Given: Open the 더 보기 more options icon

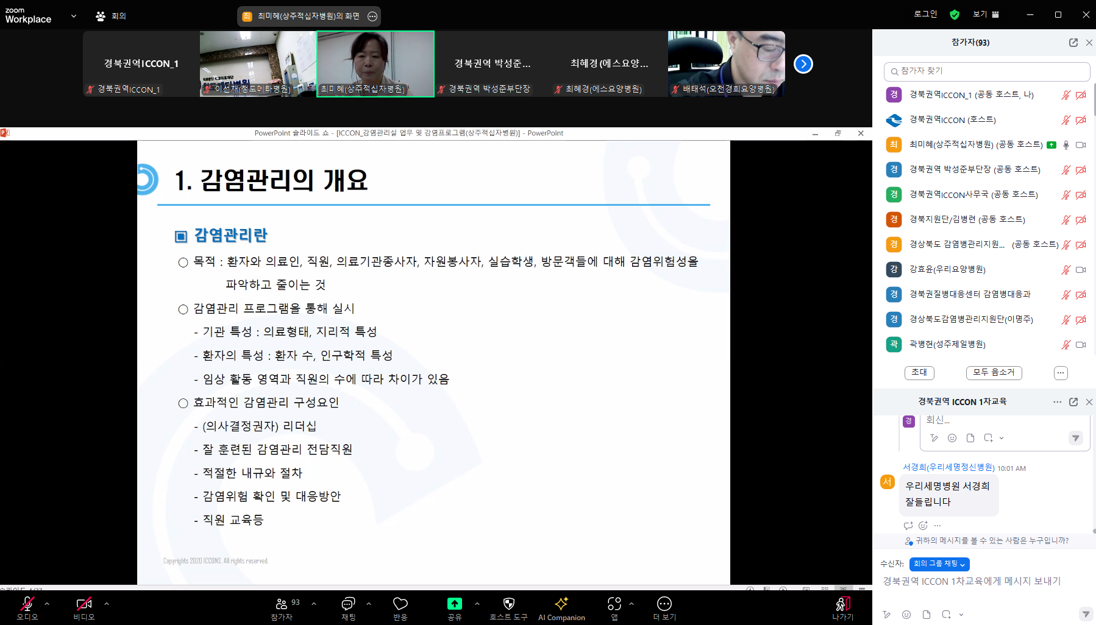Looking at the screenshot, I should (x=664, y=604).
